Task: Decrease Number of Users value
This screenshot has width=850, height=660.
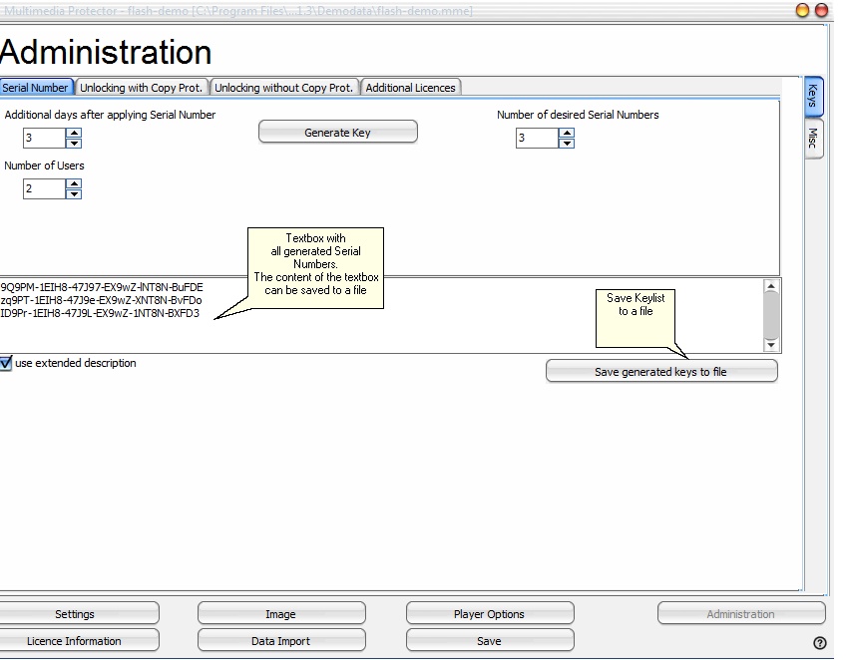Action: click(73, 193)
